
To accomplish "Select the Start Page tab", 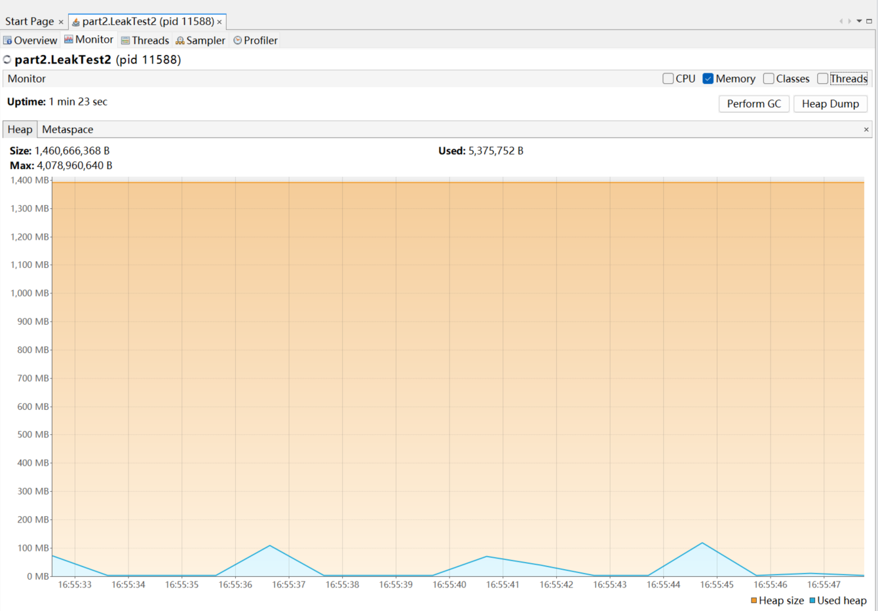I will (29, 22).
